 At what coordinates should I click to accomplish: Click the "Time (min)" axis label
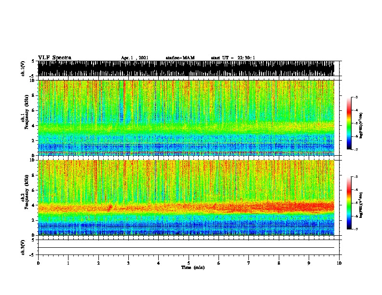[x=193, y=268]
